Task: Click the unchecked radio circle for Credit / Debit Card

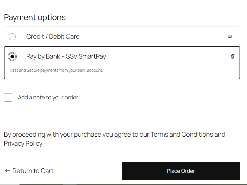Action: pos(12,36)
